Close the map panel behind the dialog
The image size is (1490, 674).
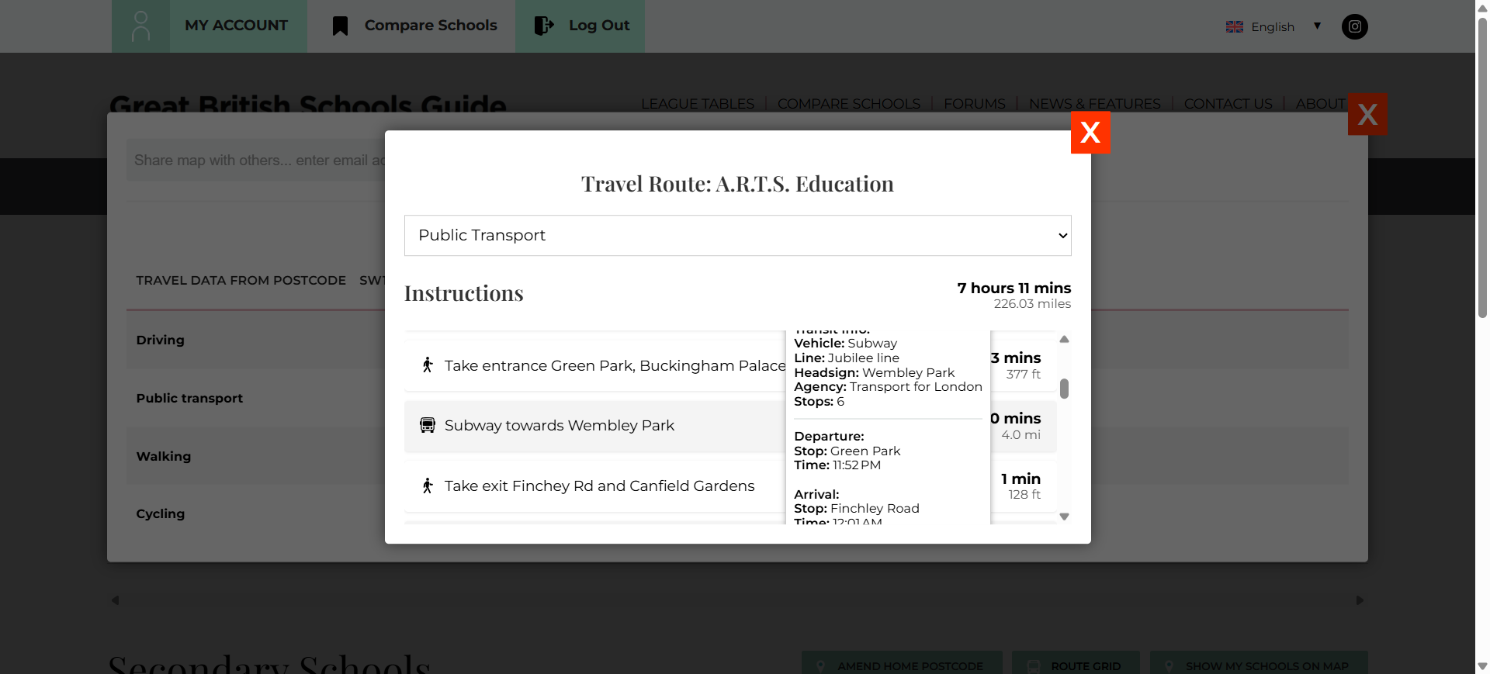coord(1367,114)
